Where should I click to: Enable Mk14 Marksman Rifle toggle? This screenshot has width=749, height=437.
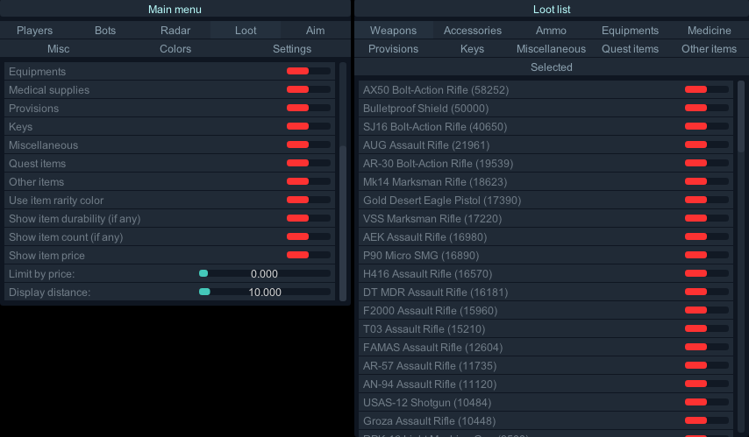point(707,181)
